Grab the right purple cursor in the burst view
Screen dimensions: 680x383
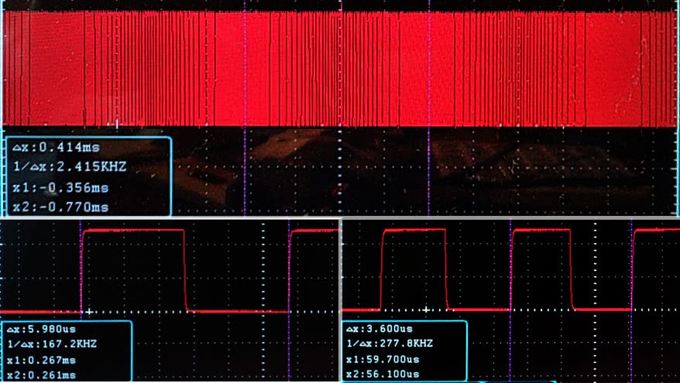[x=342, y=170]
